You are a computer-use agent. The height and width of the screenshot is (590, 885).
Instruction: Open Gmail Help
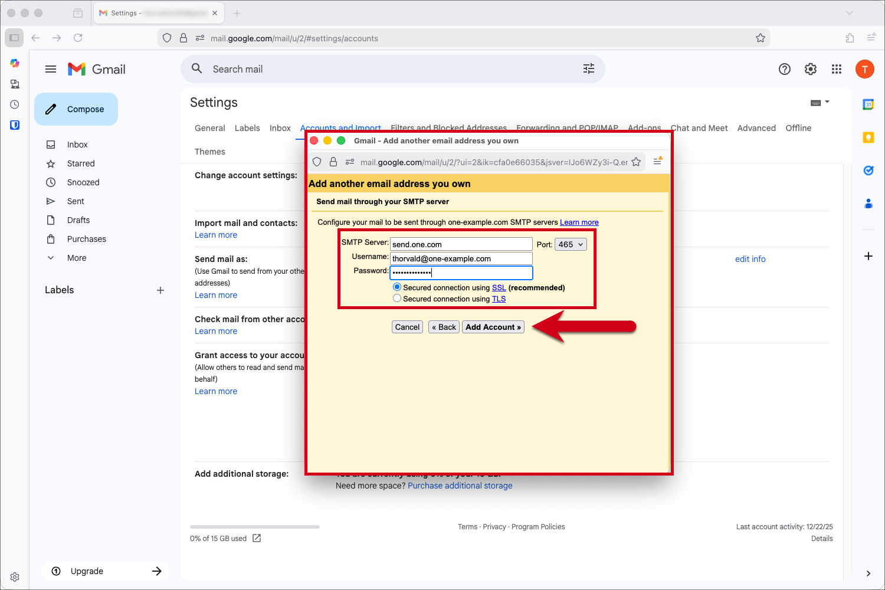pyautogui.click(x=784, y=69)
